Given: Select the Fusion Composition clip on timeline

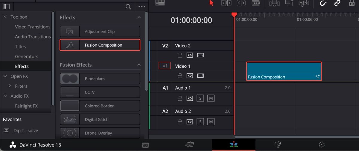Looking at the screenshot, I should (x=284, y=71).
